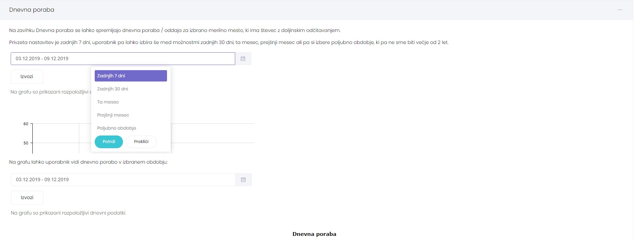The width and height of the screenshot is (634, 240).
Task: Click calendar icon beside the second date field
Action: (243, 180)
